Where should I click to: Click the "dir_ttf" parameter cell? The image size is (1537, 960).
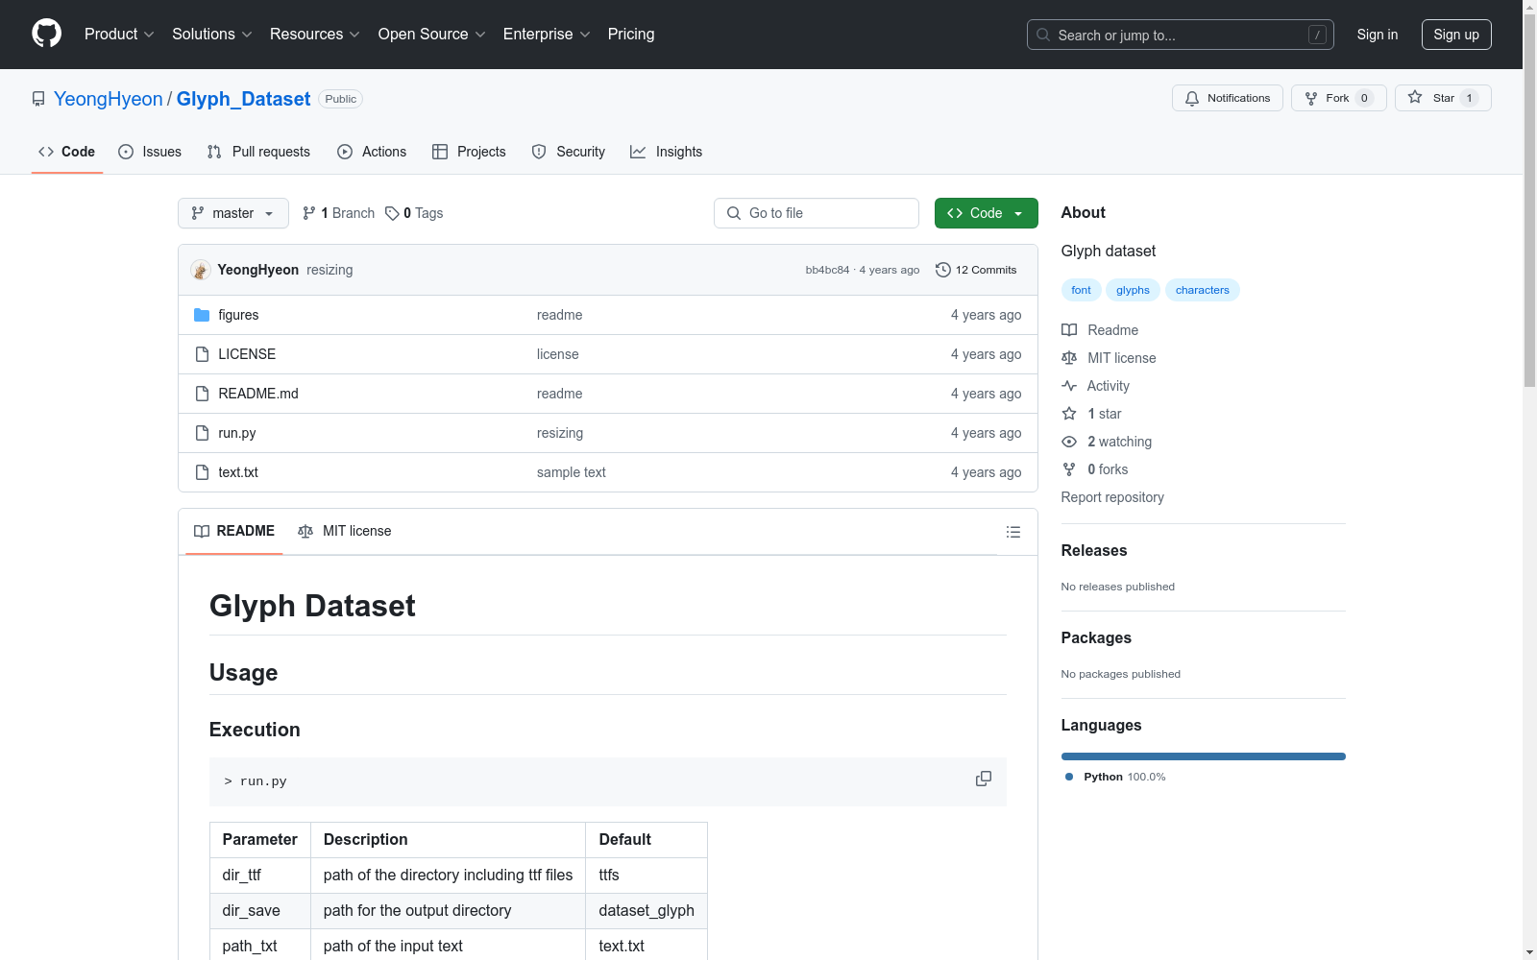click(x=260, y=875)
